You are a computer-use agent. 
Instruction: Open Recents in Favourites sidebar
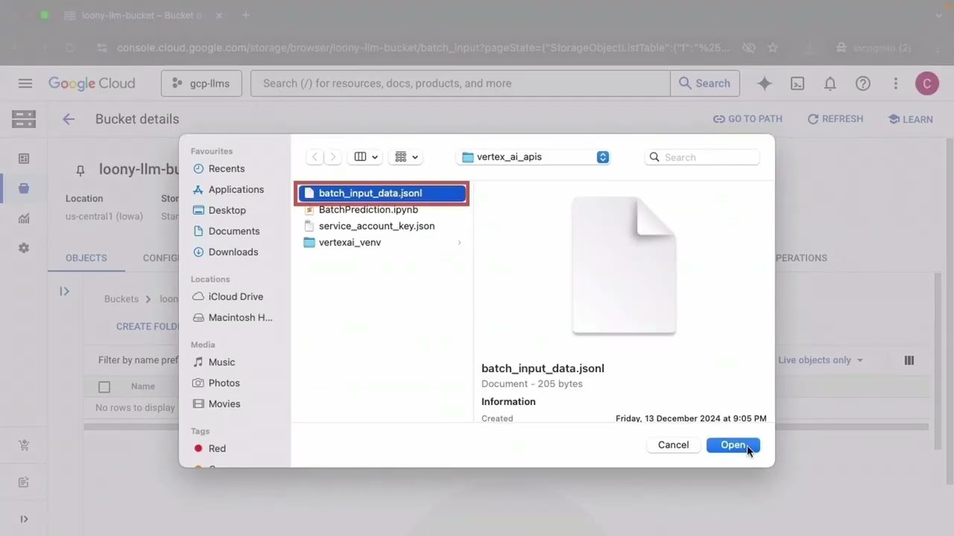tap(227, 169)
